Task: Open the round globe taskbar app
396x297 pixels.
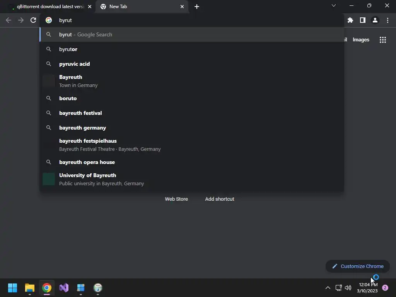Action: point(98,288)
